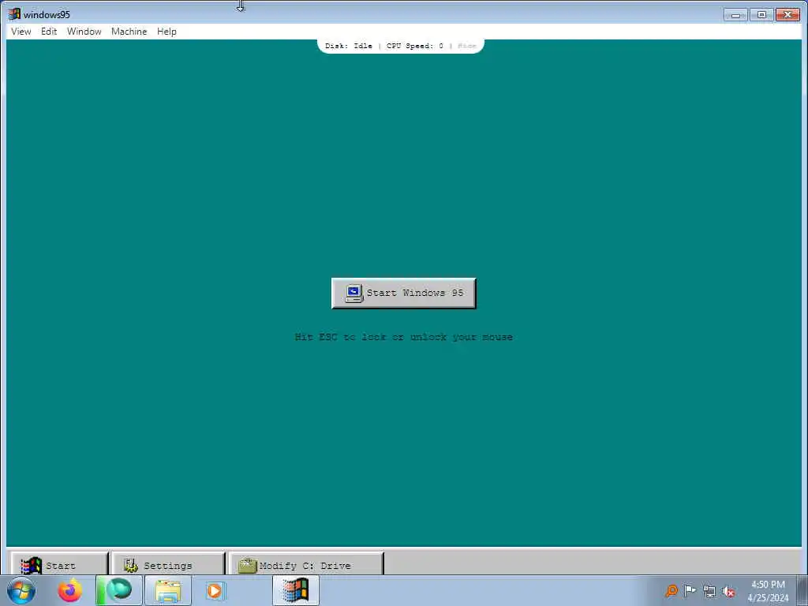Click the orange magnifier tray icon

671,590
